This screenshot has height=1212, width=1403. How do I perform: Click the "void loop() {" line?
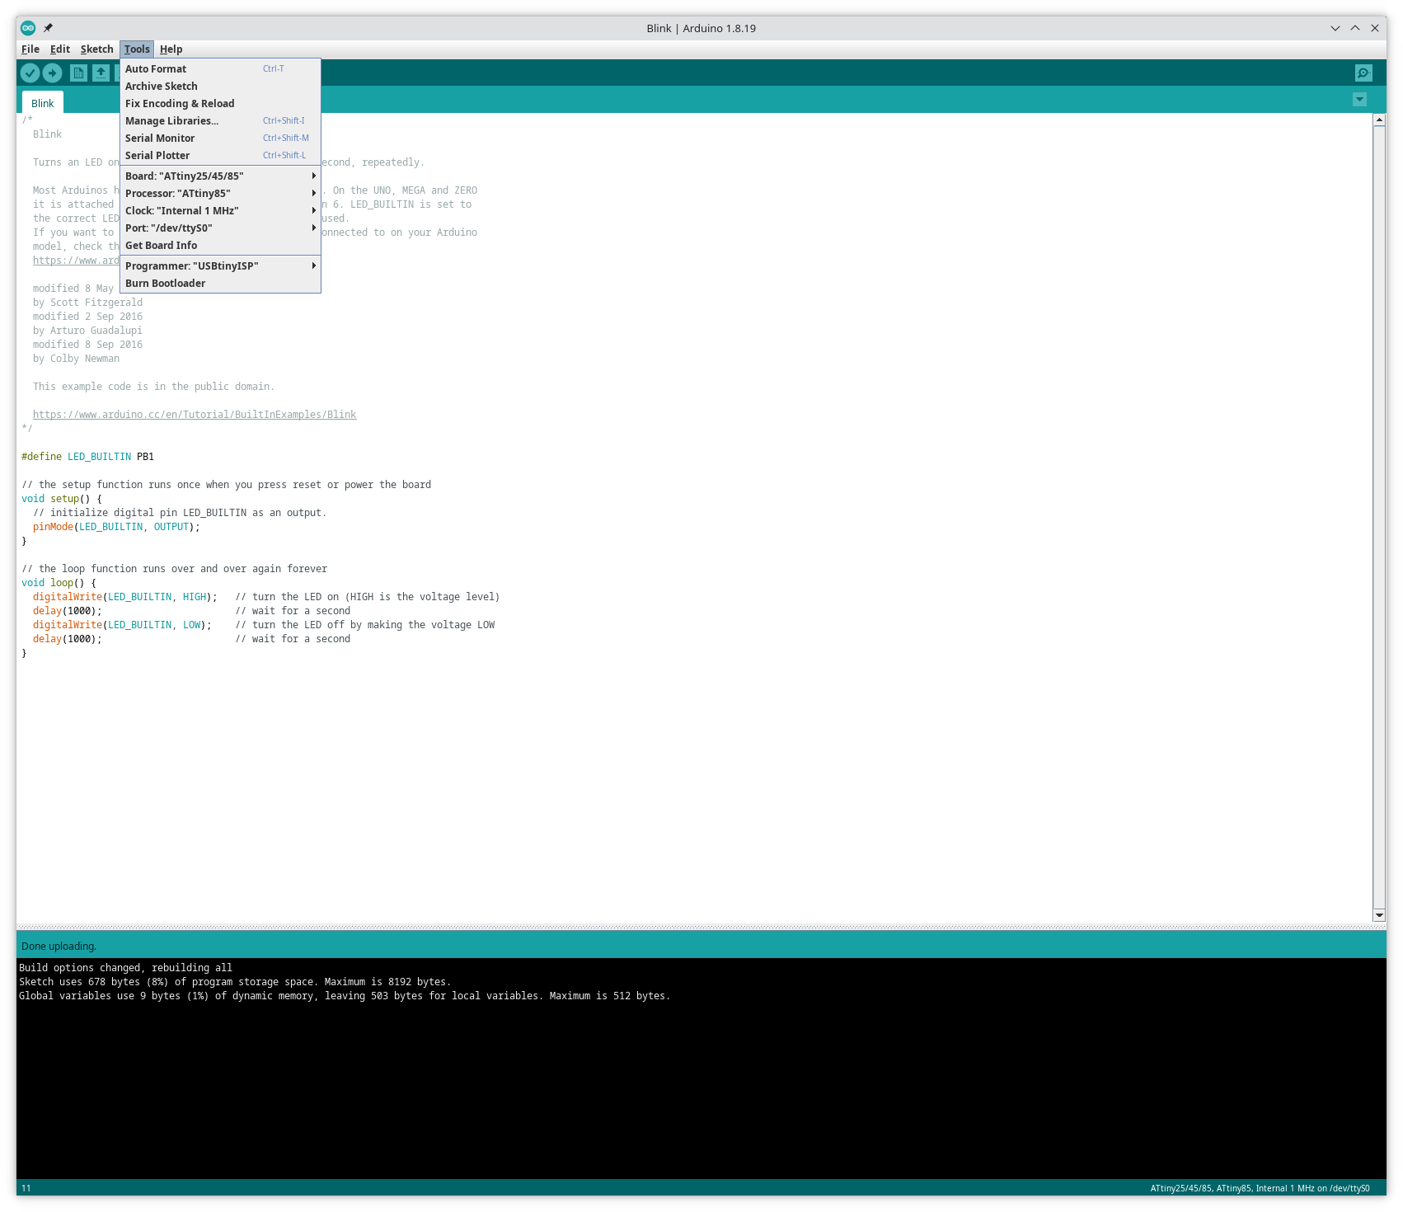tap(59, 583)
